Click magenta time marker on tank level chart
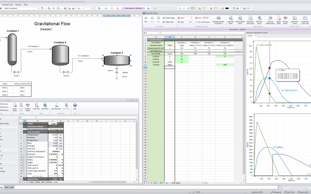The height and width of the screenshot is (194, 311). click(270, 72)
